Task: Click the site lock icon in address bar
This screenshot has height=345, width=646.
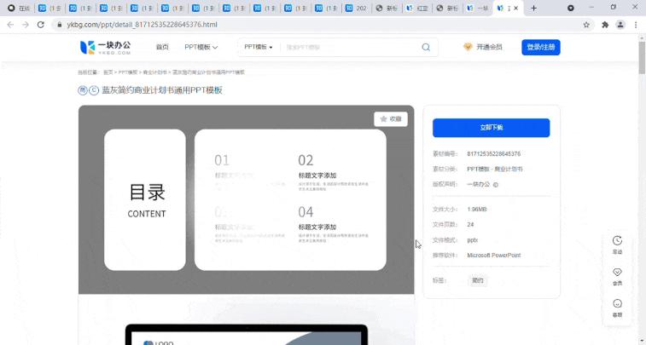Action: (x=60, y=25)
